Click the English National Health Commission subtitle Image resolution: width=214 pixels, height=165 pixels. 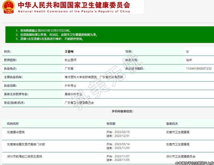tap(74, 11)
